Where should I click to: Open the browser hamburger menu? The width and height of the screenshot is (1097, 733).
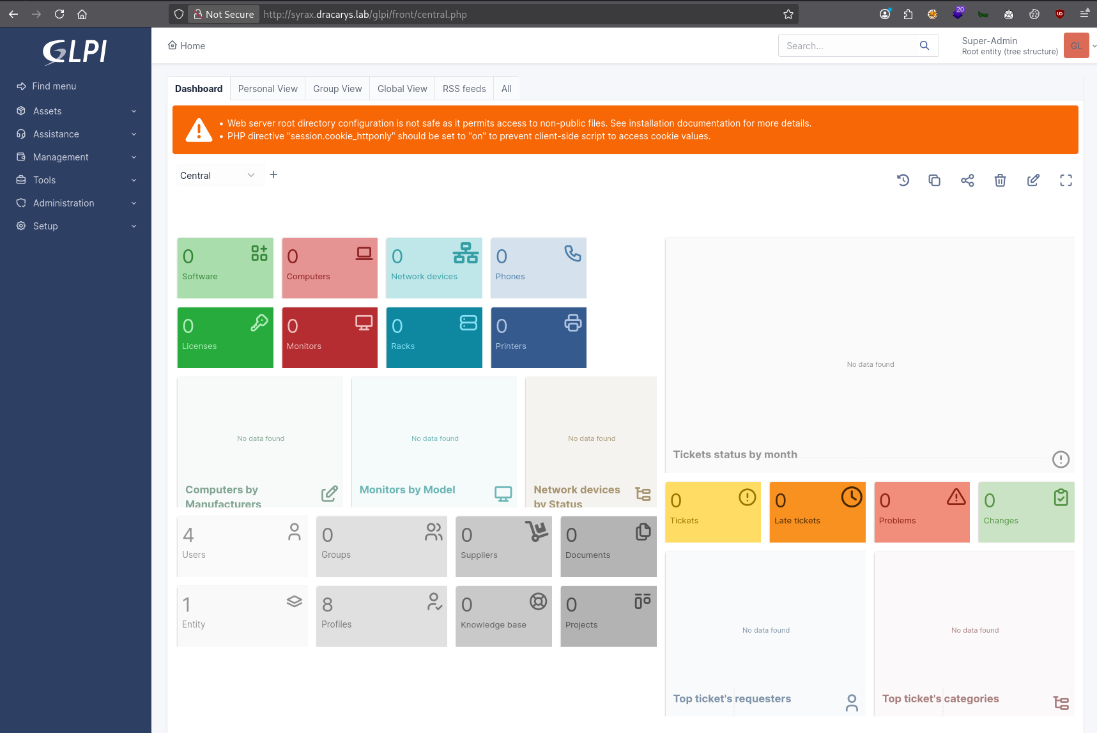tap(1084, 14)
